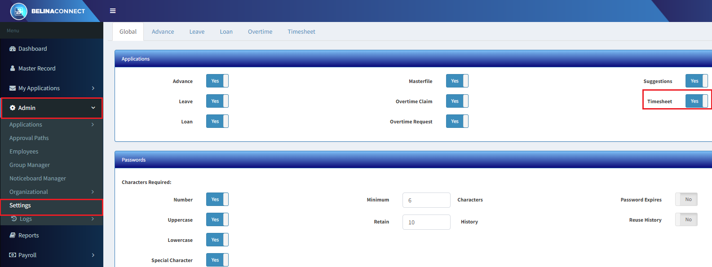Click the Applications panel header
The height and width of the screenshot is (267, 712).
[x=413, y=59]
